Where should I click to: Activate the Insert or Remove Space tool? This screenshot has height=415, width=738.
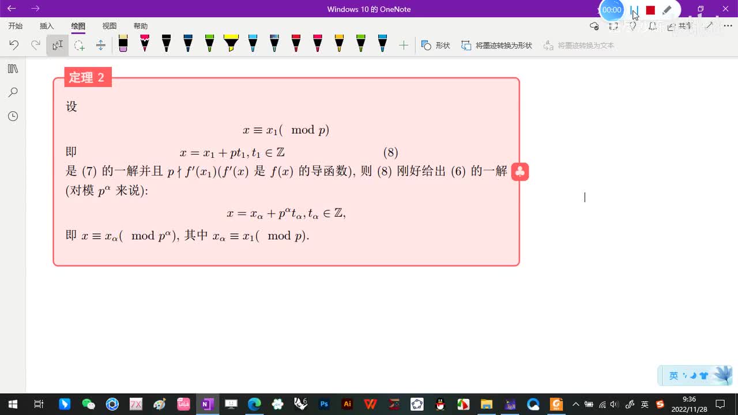pyautogui.click(x=100, y=45)
